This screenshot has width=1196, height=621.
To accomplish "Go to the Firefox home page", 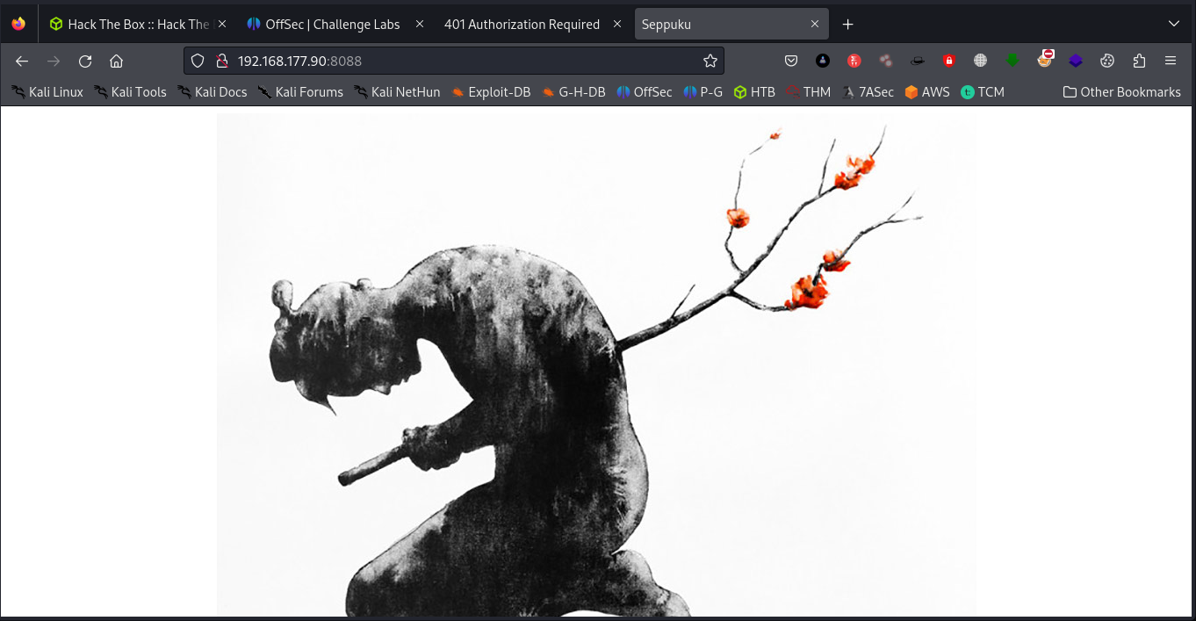I will point(116,61).
